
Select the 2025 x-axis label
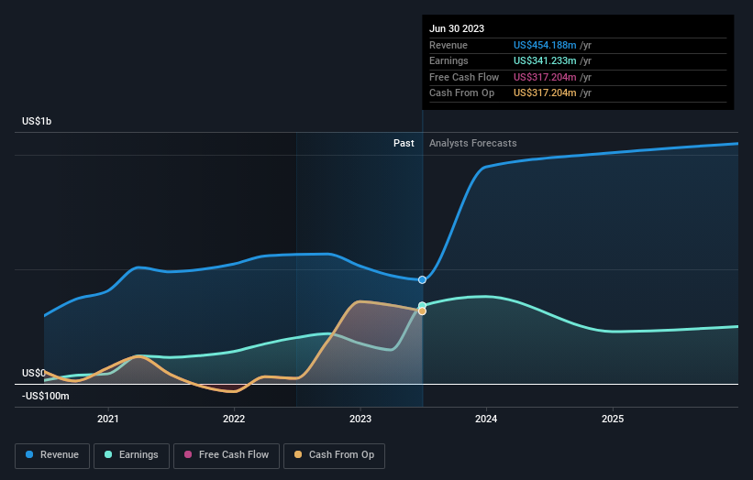point(613,419)
